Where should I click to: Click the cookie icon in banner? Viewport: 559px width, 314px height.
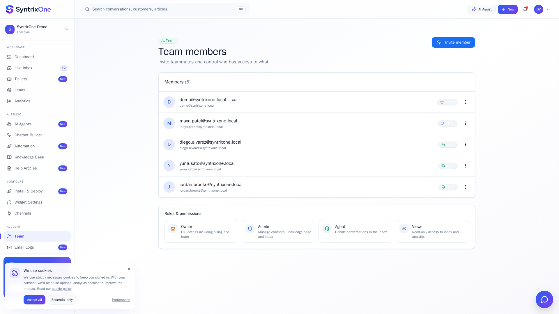[x=15, y=273]
